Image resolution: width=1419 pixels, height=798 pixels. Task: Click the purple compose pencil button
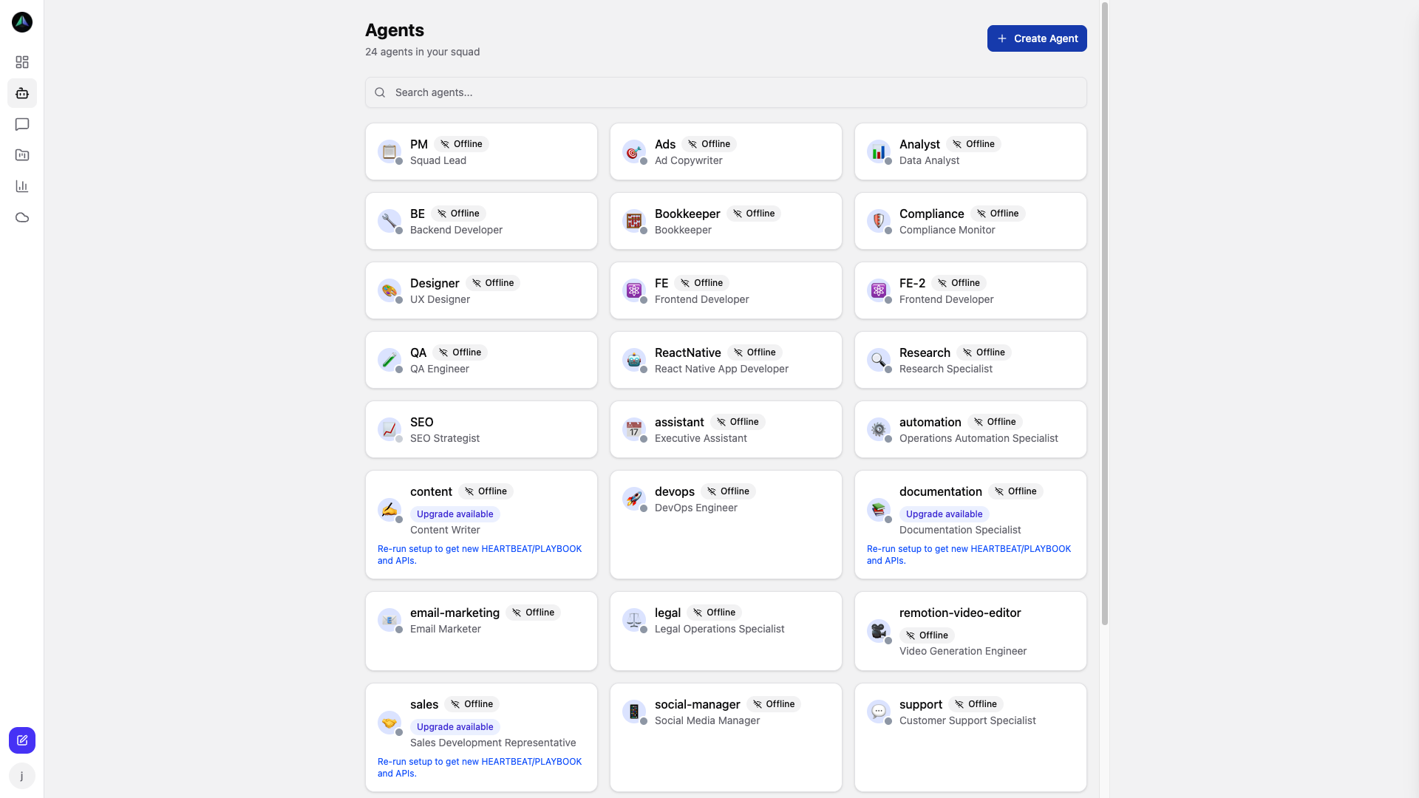click(x=21, y=740)
